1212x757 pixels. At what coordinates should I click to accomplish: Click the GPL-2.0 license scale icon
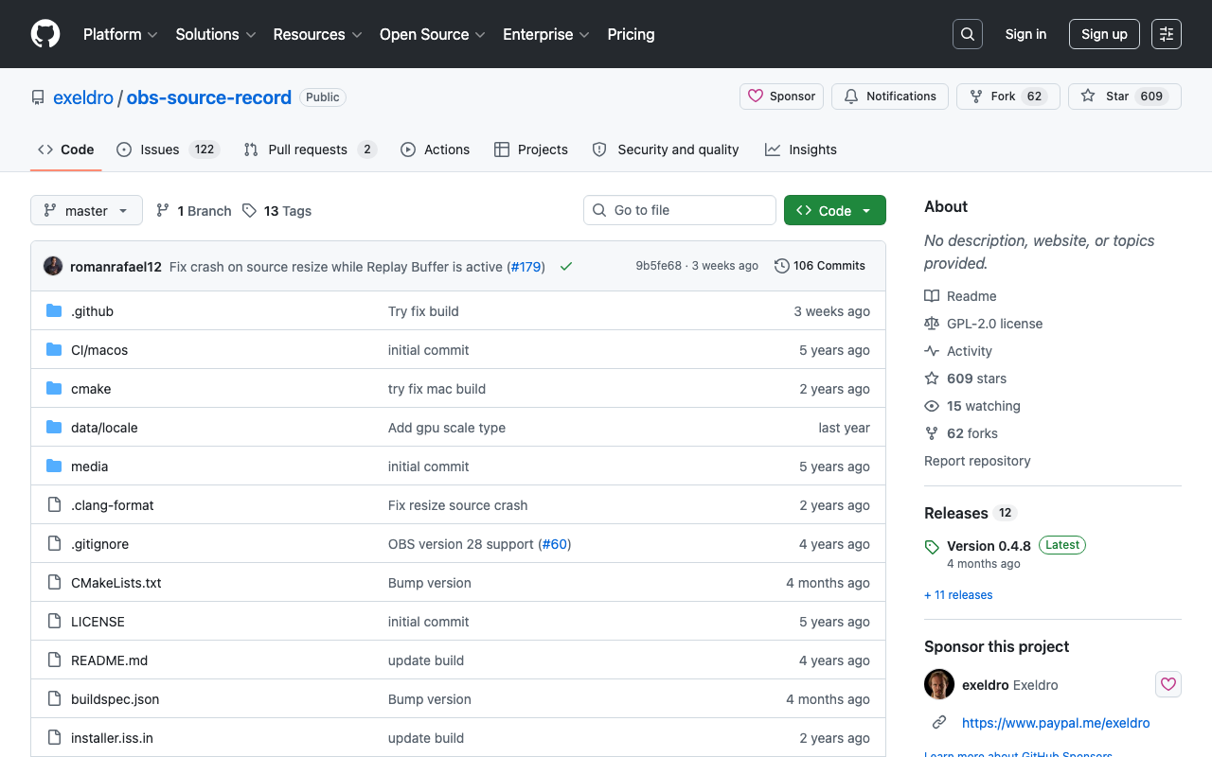pyautogui.click(x=932, y=324)
